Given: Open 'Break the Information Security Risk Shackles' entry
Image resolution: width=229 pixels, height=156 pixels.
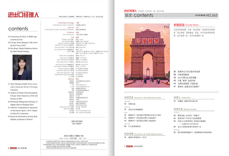Looking at the screenshot, I should coord(23,118).
